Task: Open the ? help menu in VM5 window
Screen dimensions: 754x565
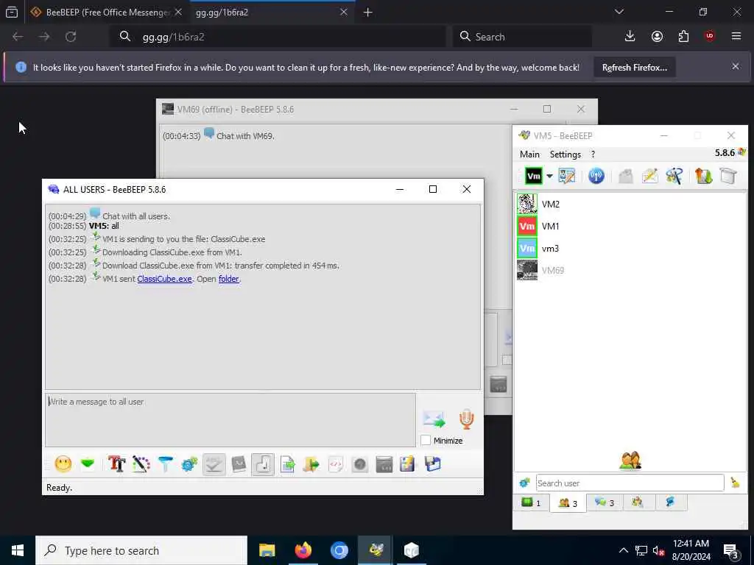Action: pos(593,154)
